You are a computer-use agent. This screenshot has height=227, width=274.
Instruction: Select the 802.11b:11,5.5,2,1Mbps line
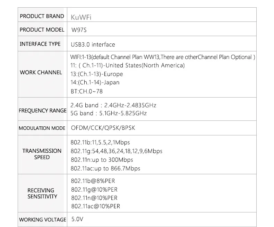coord(100,143)
